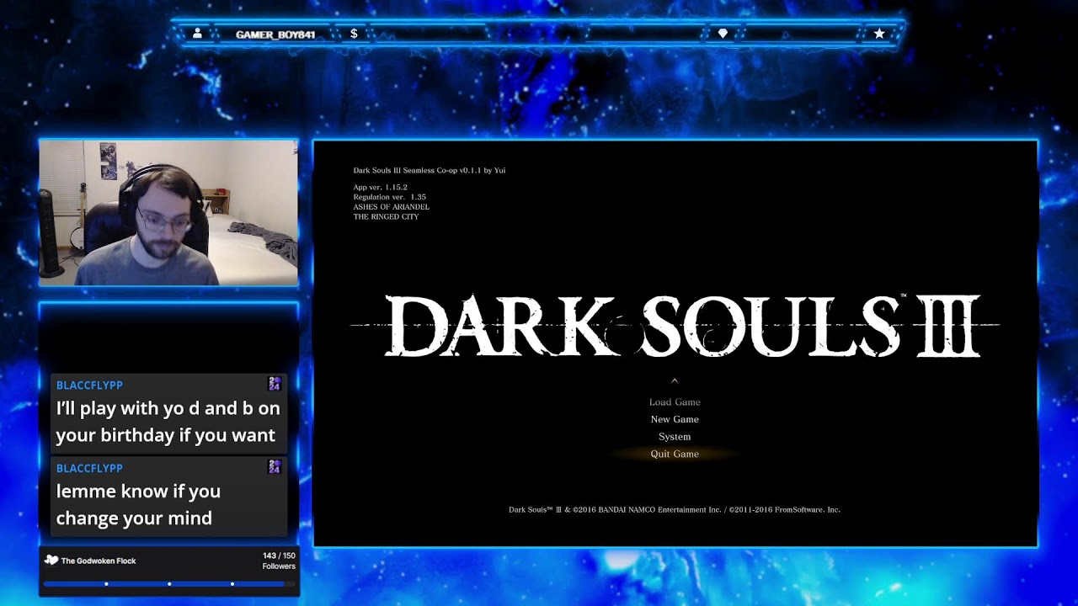Click the "Followers" label under the count

click(279, 566)
